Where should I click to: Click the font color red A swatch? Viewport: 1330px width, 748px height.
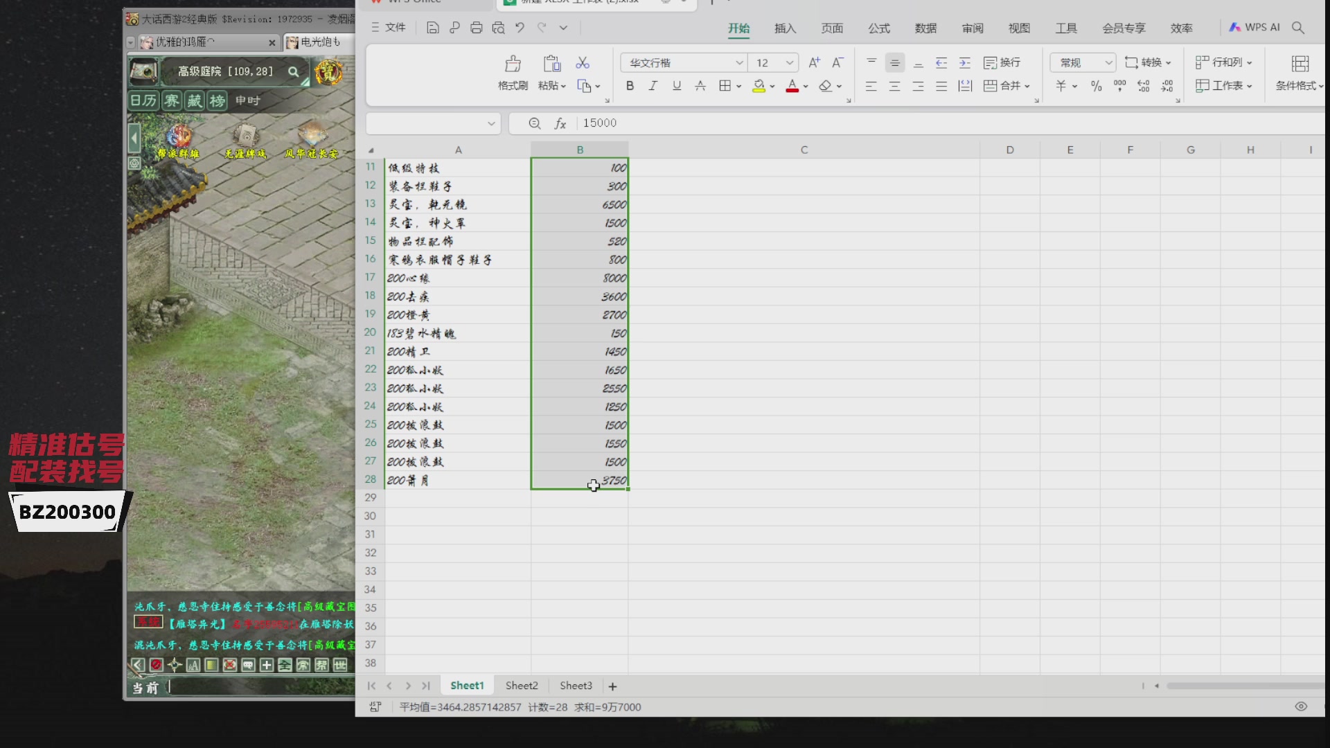point(792,86)
